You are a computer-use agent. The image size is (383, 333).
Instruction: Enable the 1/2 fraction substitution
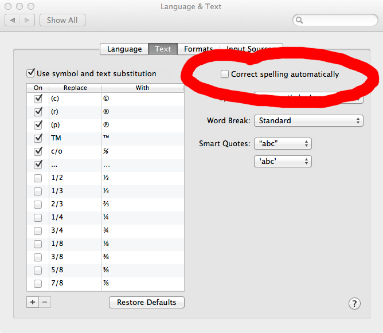(x=38, y=178)
